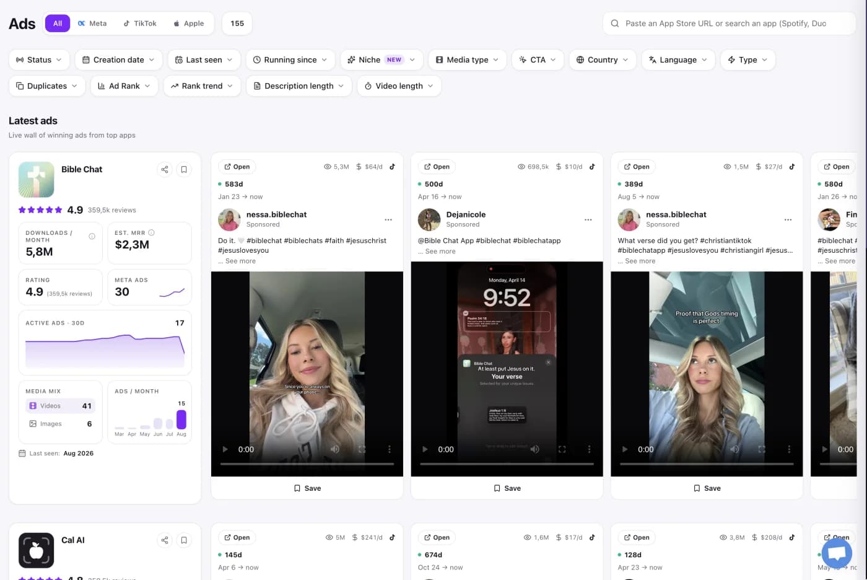Switch to the TikTok tab
The height and width of the screenshot is (580, 867).
[x=140, y=24]
